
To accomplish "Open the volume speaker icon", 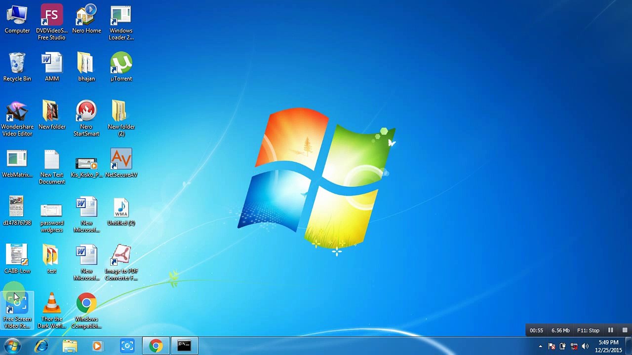I will (x=585, y=346).
